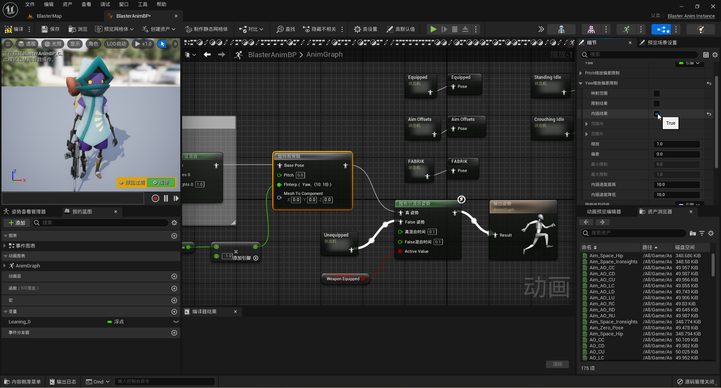
Task: Save the blueprint with 保存 button
Action: [x=50, y=29]
